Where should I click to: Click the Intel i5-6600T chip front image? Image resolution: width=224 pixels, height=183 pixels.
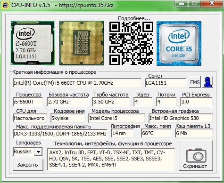[33, 43]
